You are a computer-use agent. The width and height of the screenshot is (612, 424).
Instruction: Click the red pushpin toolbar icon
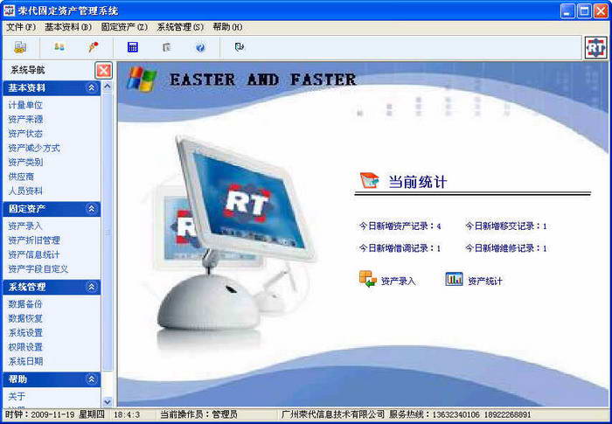(93, 47)
